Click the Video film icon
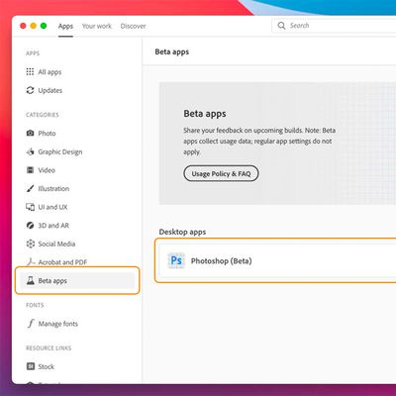396x396 pixels. pos(30,170)
